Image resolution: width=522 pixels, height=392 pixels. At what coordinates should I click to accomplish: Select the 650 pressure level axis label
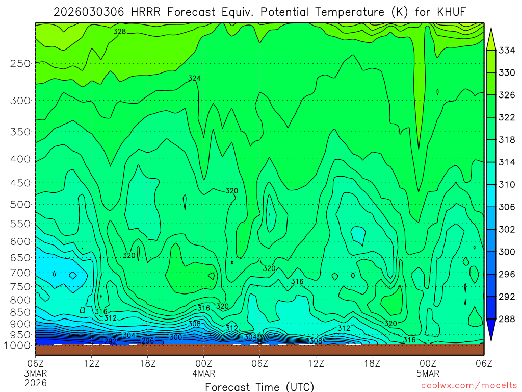click(x=20, y=258)
